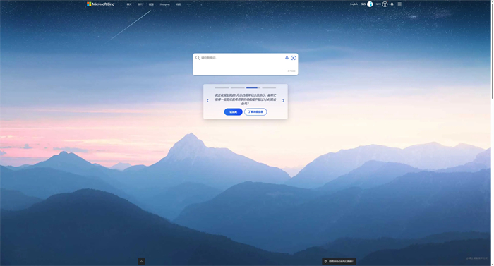Click the outlined learn-more button

tap(255, 112)
